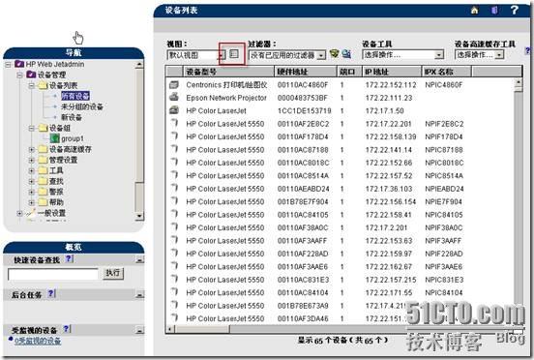534x360 pixels.
Task: Expand the 管理设置 tree node
Action: (31, 160)
